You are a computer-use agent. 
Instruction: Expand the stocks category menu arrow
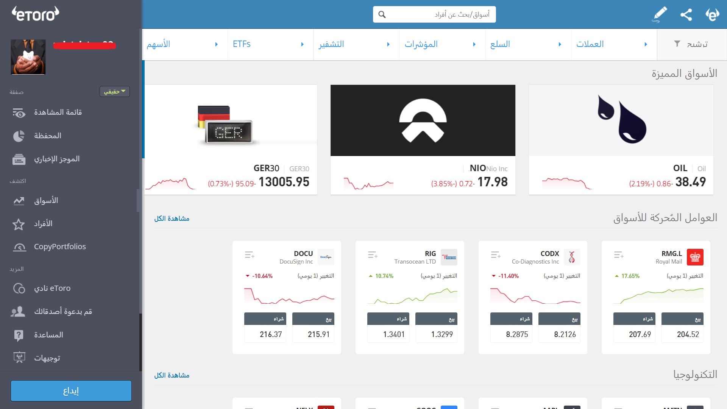[216, 44]
